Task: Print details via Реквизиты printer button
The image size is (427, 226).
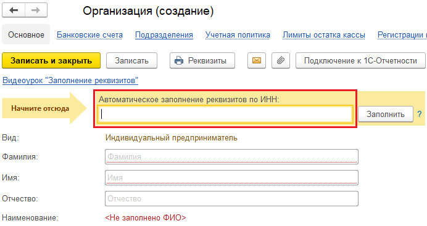Action: 202,60
